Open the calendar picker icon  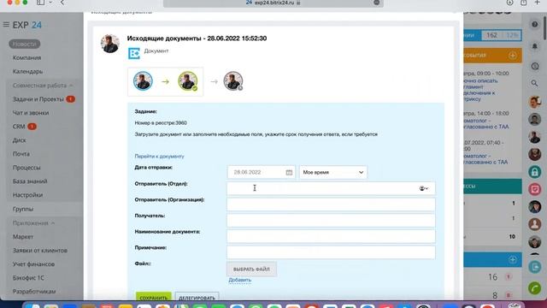pyautogui.click(x=289, y=172)
